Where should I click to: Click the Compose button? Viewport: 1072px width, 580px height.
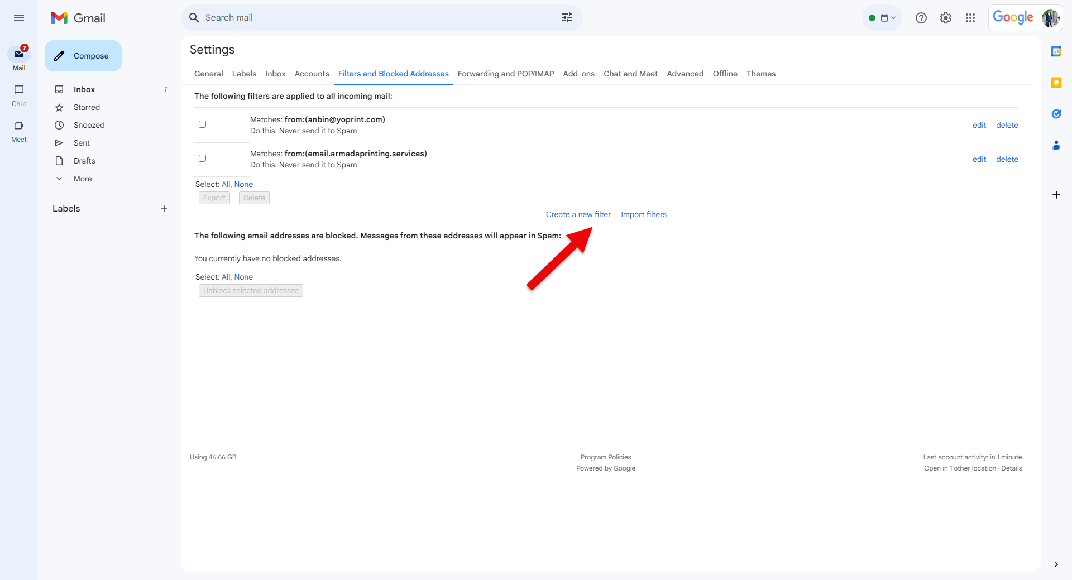pos(83,56)
